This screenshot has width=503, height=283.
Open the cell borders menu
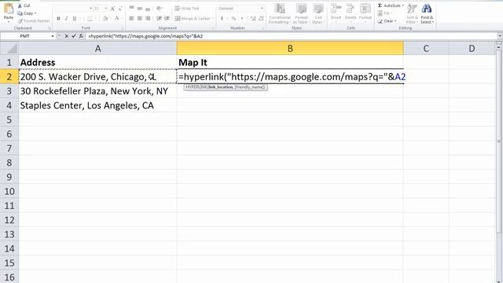[91, 19]
